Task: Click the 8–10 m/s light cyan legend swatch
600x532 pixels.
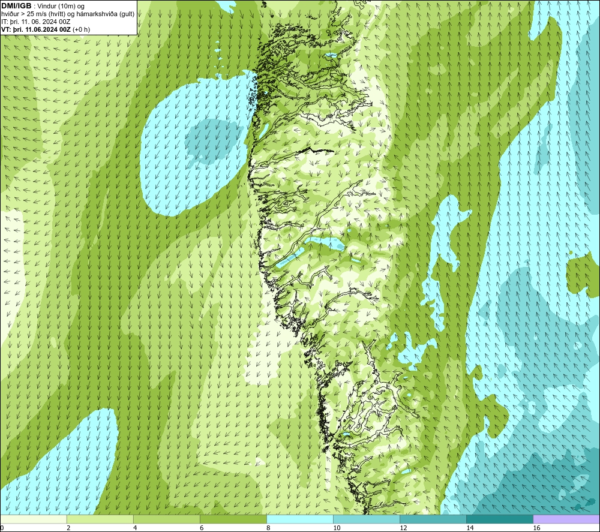Action: [x=299, y=519]
